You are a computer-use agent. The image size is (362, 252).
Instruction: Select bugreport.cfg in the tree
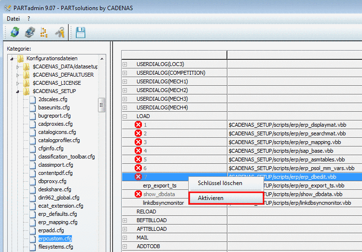coord(54,116)
